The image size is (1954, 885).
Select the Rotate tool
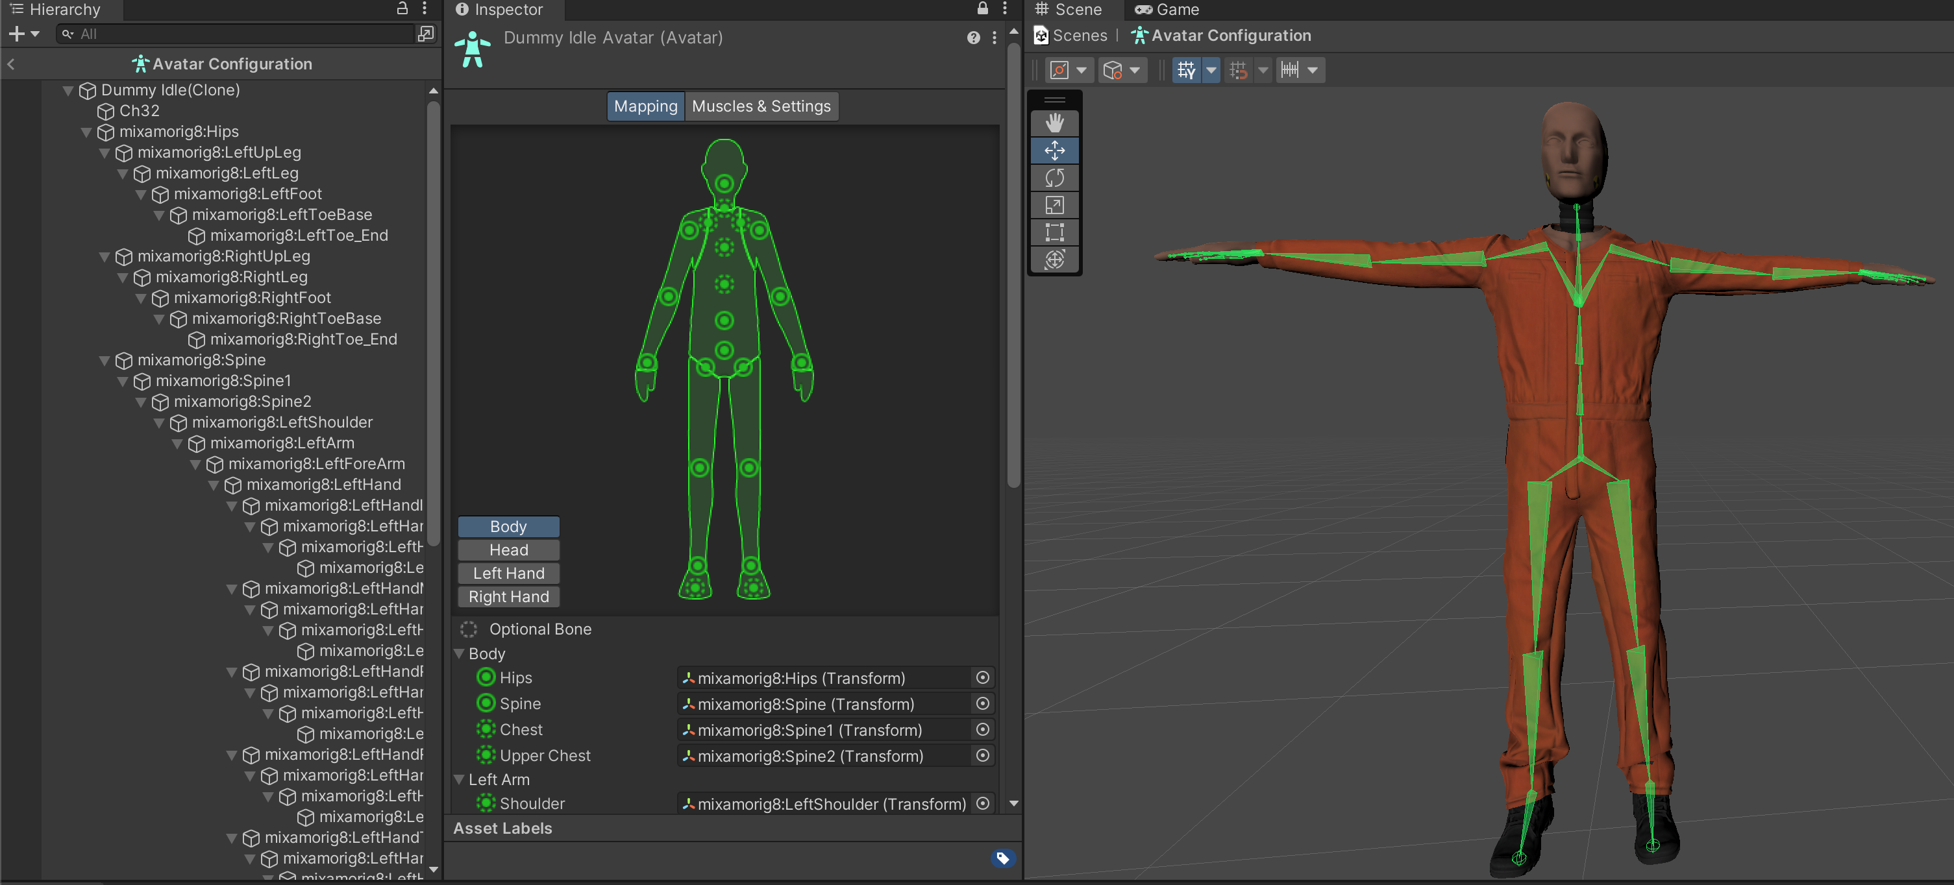pos(1054,178)
